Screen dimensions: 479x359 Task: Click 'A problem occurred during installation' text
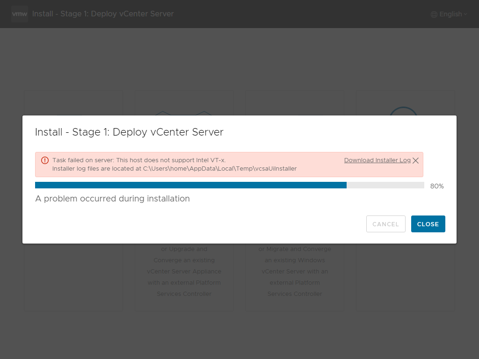point(112,199)
